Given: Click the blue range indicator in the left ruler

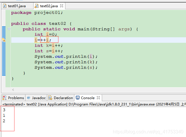Looking at the screenshot, I should [4, 51].
